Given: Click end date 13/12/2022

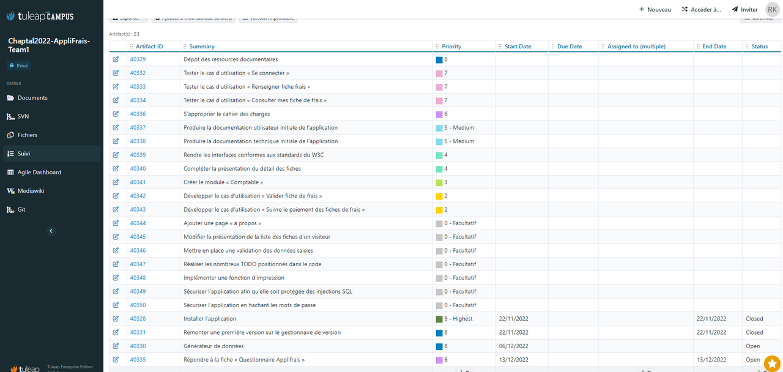Looking at the screenshot, I should click(x=713, y=360).
